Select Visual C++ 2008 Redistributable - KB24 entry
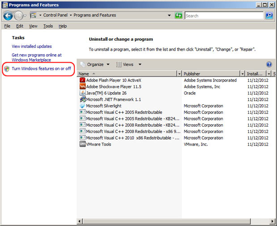This screenshot has width=277, height=226. click(x=133, y=125)
